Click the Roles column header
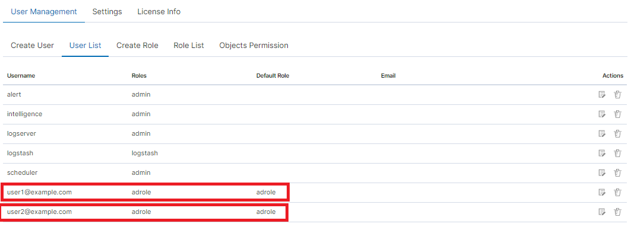This screenshot has height=227, width=631. coord(139,75)
